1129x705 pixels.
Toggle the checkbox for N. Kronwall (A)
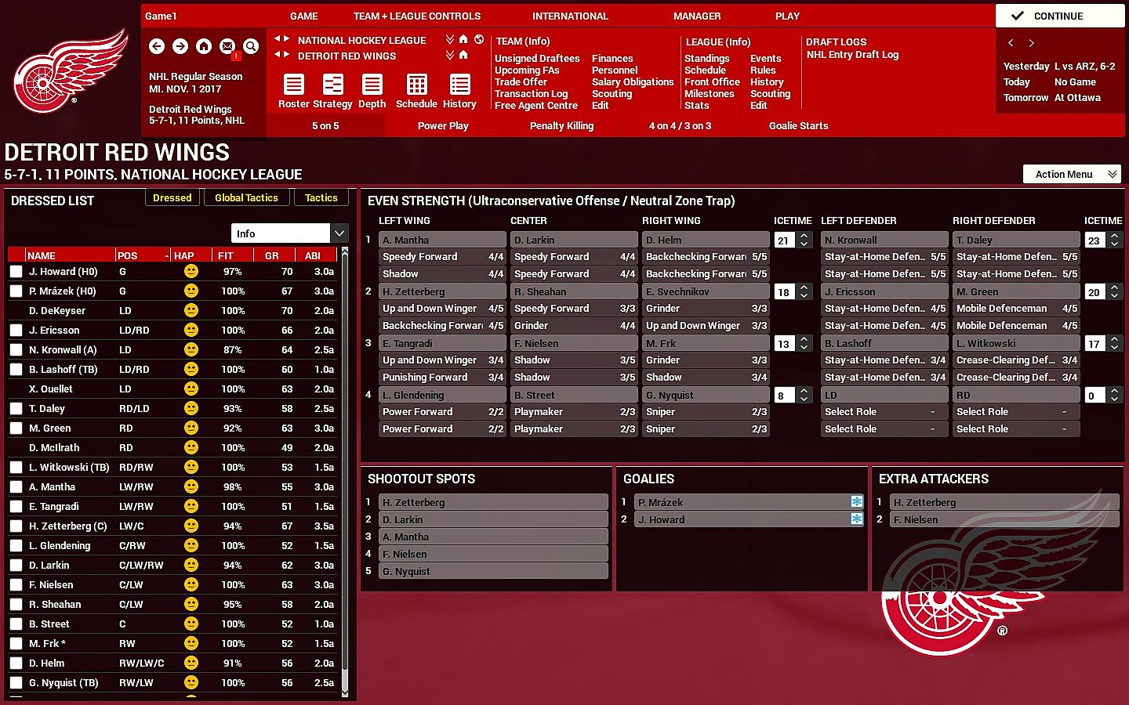point(16,349)
